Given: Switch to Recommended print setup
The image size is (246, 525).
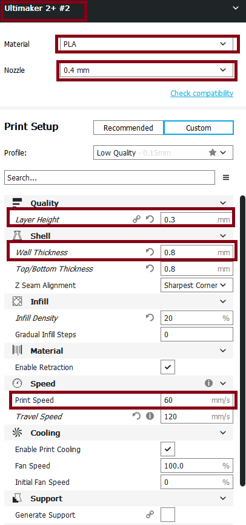Looking at the screenshot, I should coord(128,128).
